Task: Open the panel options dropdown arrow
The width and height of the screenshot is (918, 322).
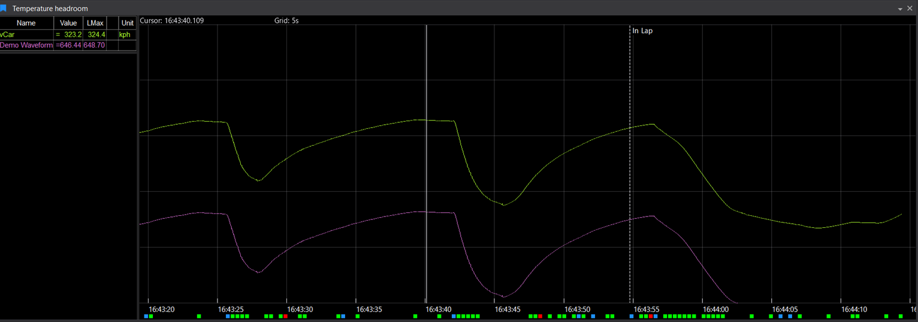Action: [x=900, y=9]
